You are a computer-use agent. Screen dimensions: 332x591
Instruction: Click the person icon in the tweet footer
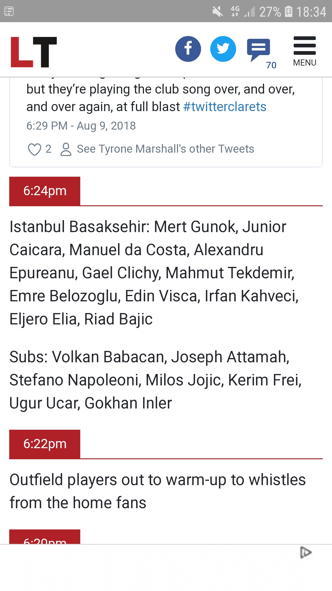(66, 149)
